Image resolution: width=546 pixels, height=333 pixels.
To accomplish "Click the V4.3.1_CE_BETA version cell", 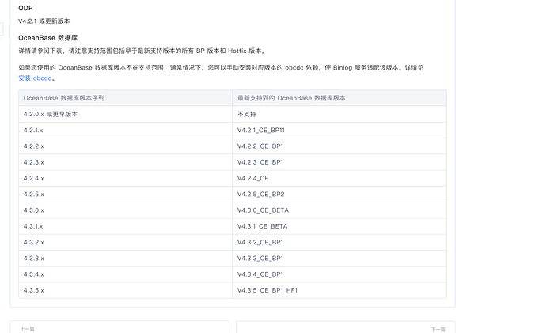I will click(x=262, y=226).
